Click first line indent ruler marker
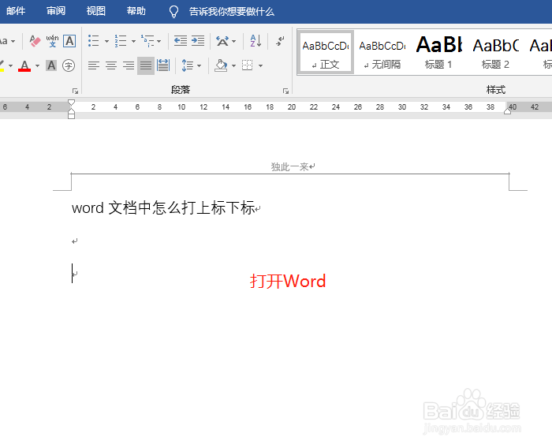This screenshot has height=448, width=552. click(x=71, y=103)
